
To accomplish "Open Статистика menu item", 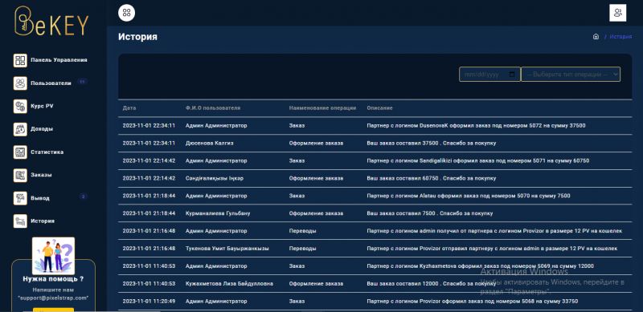I will tap(47, 152).
